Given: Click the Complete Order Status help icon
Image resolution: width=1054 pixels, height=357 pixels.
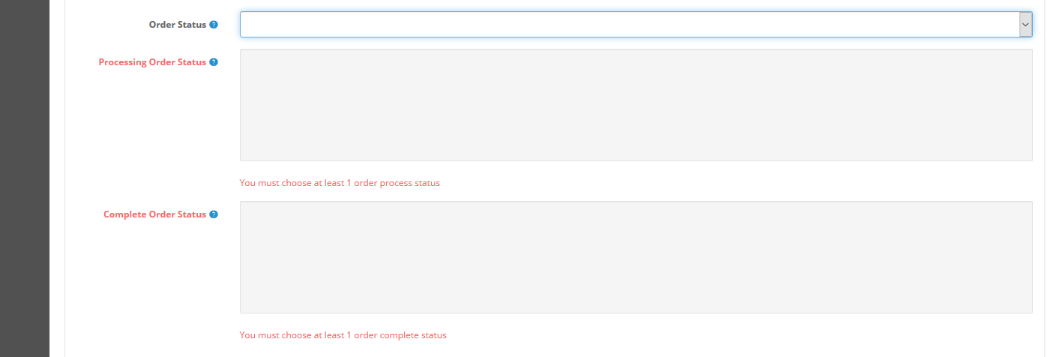Looking at the screenshot, I should click(214, 214).
